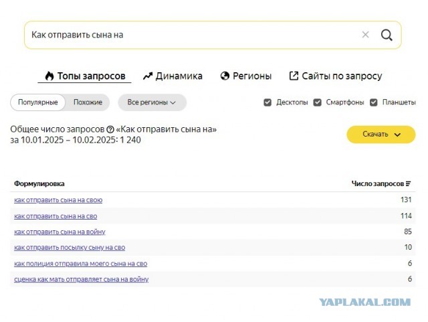
Task: Uncheck the Десктопы checkbox
Action: coord(267,102)
